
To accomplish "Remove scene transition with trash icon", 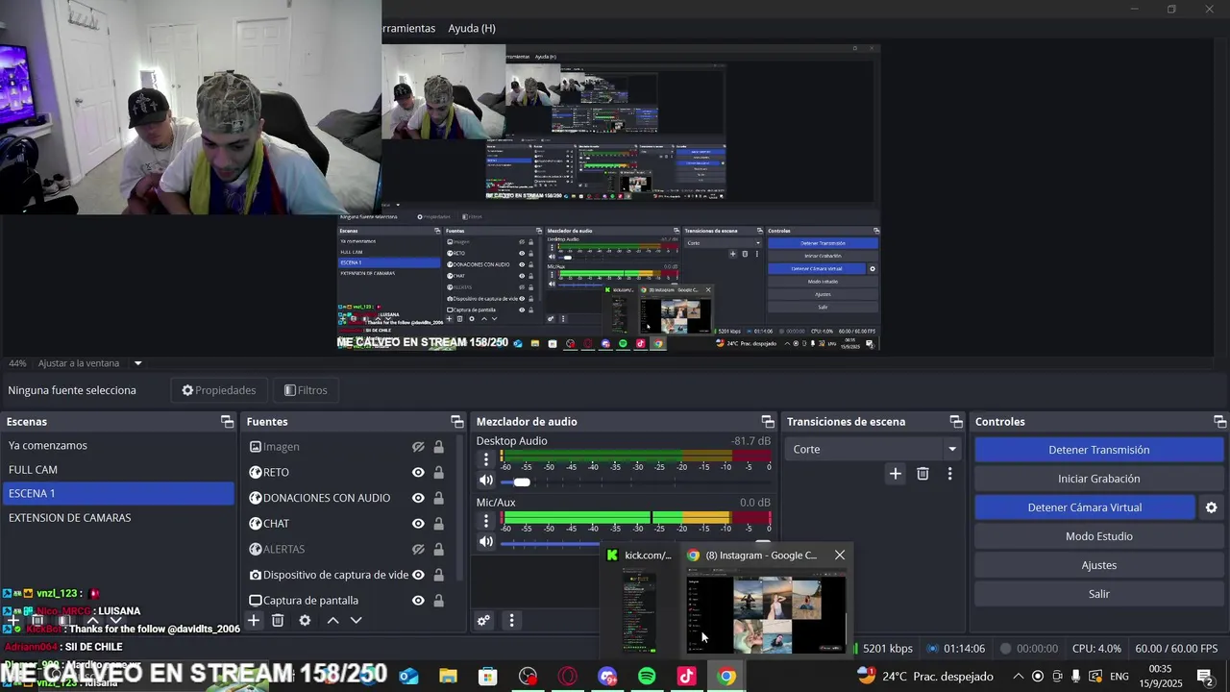I will (922, 474).
